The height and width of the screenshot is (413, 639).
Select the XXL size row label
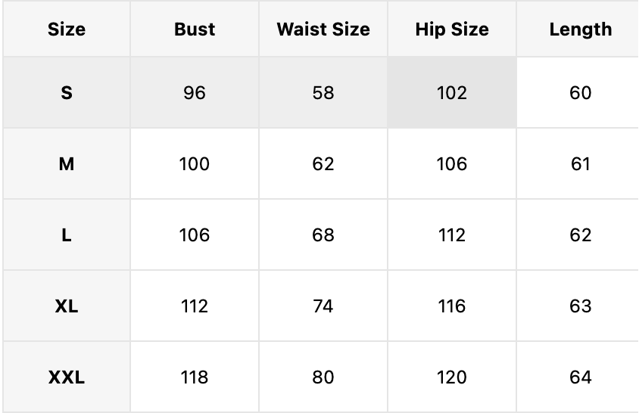point(67,377)
